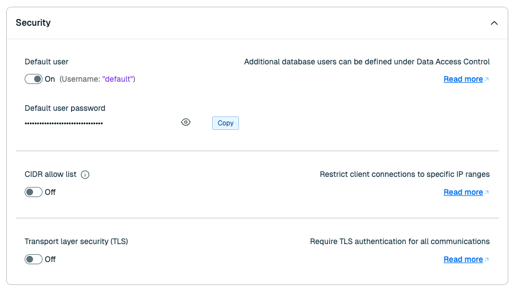Click the "Default user" label
This screenshot has height=290, width=515.
point(46,62)
